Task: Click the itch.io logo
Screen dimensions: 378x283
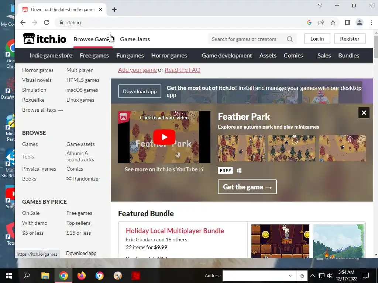Action: [x=44, y=39]
